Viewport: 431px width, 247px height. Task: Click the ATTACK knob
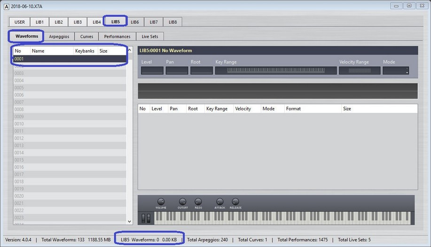click(219, 201)
